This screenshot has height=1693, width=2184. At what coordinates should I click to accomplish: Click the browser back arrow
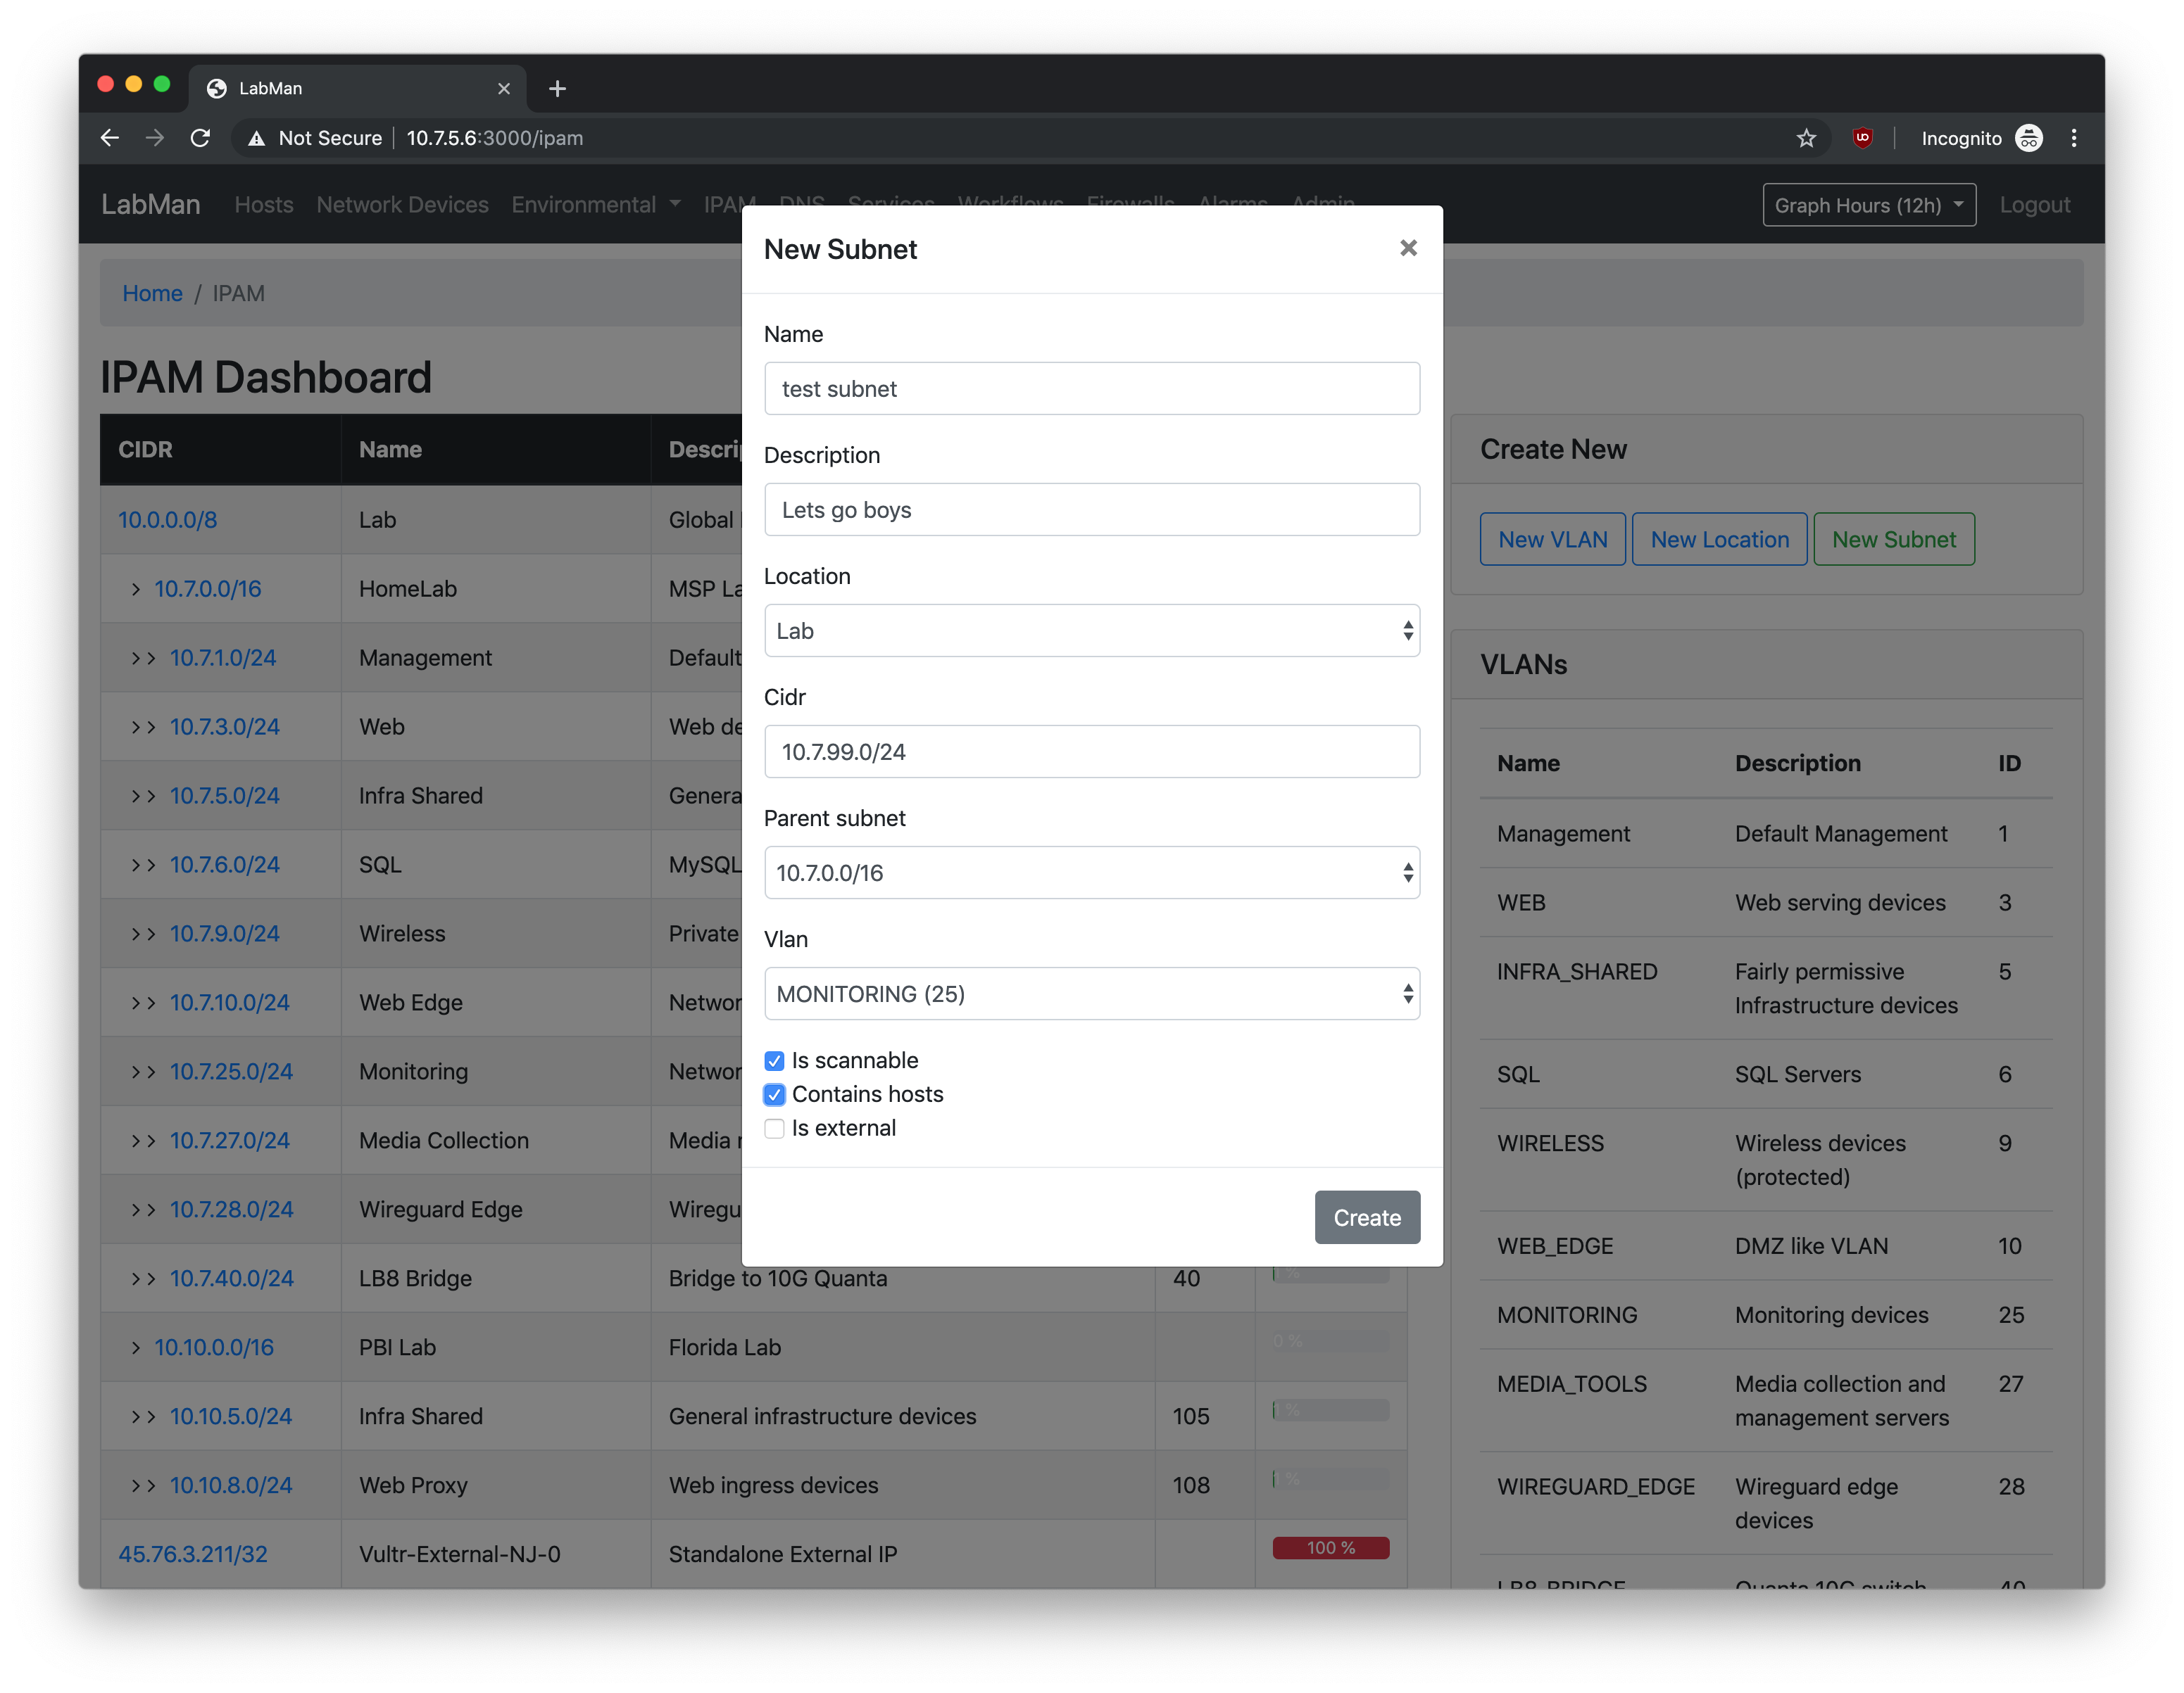click(110, 138)
